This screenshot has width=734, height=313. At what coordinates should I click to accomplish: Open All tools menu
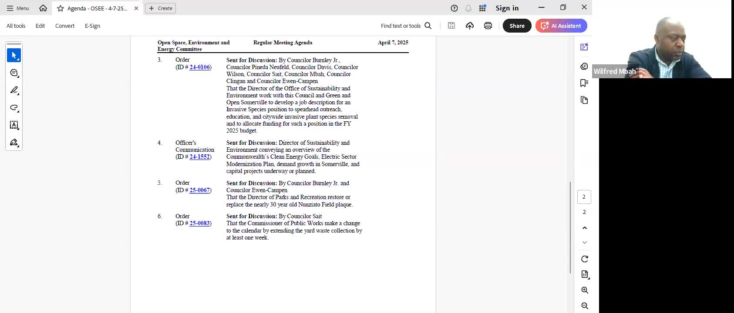tap(16, 26)
